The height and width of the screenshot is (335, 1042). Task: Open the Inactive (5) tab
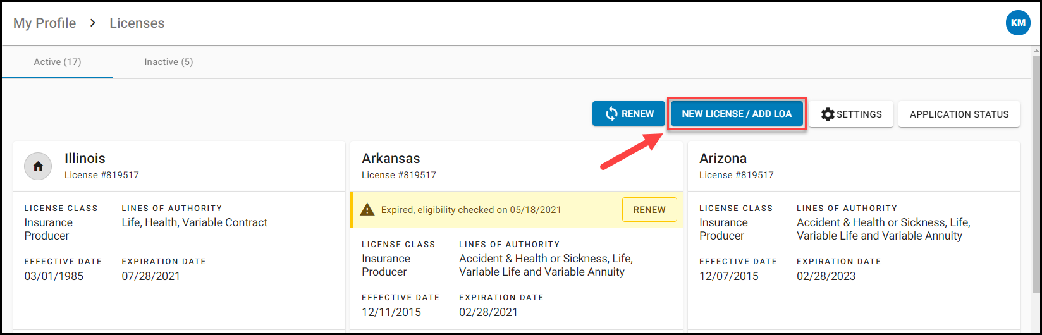[x=169, y=62]
